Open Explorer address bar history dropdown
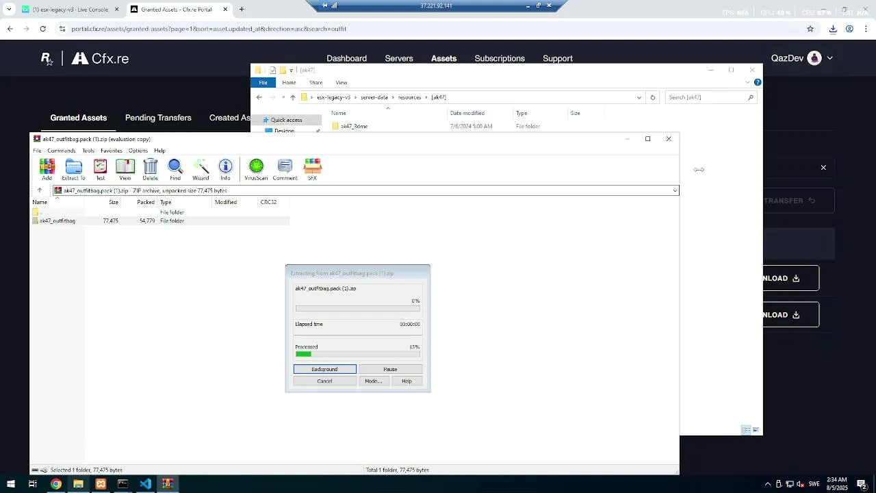This screenshot has height=493, width=876. [639, 97]
